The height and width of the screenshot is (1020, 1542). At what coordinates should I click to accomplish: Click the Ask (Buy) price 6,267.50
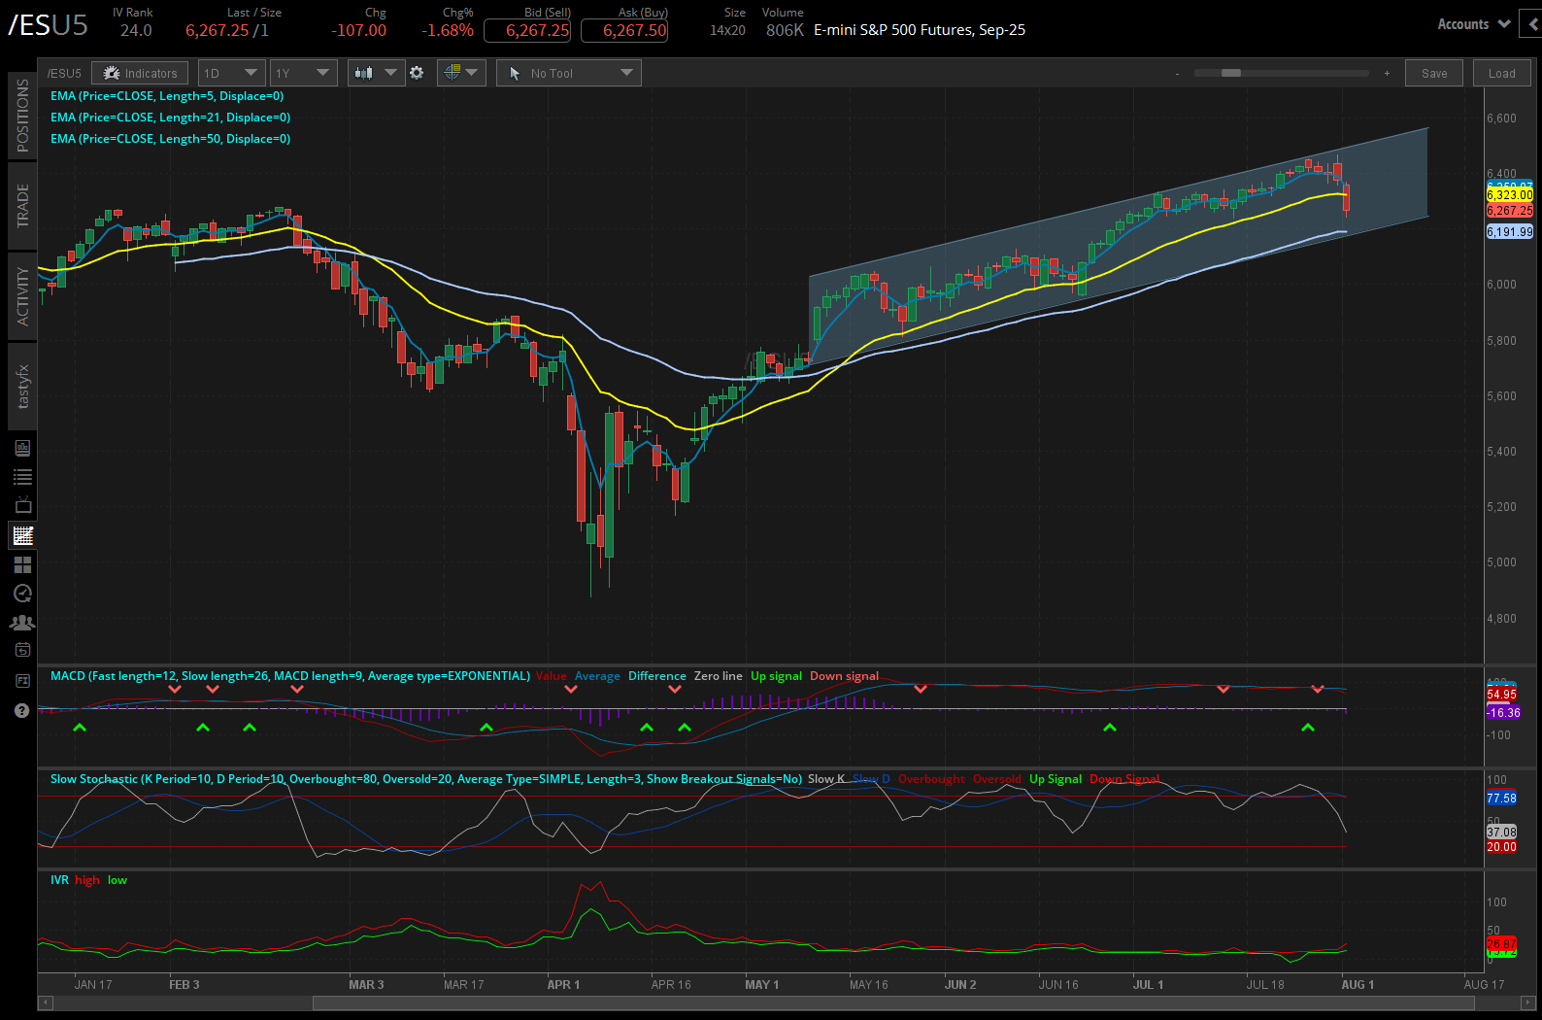pyautogui.click(x=624, y=30)
